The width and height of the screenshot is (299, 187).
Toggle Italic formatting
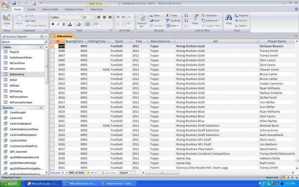[x=58, y=24]
